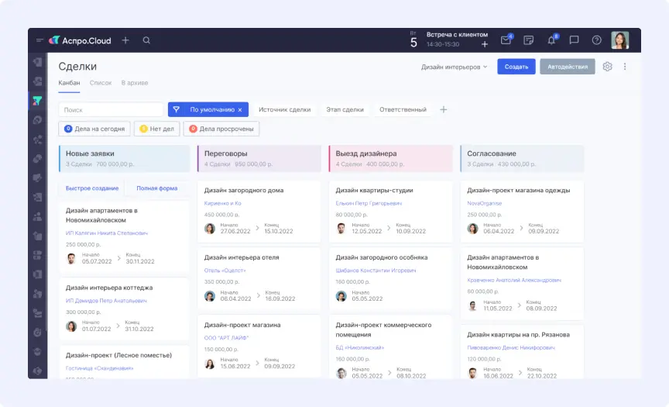Image resolution: width=669 pixels, height=407 pixels.
Task: Open notifications bell
Action: [x=551, y=40]
